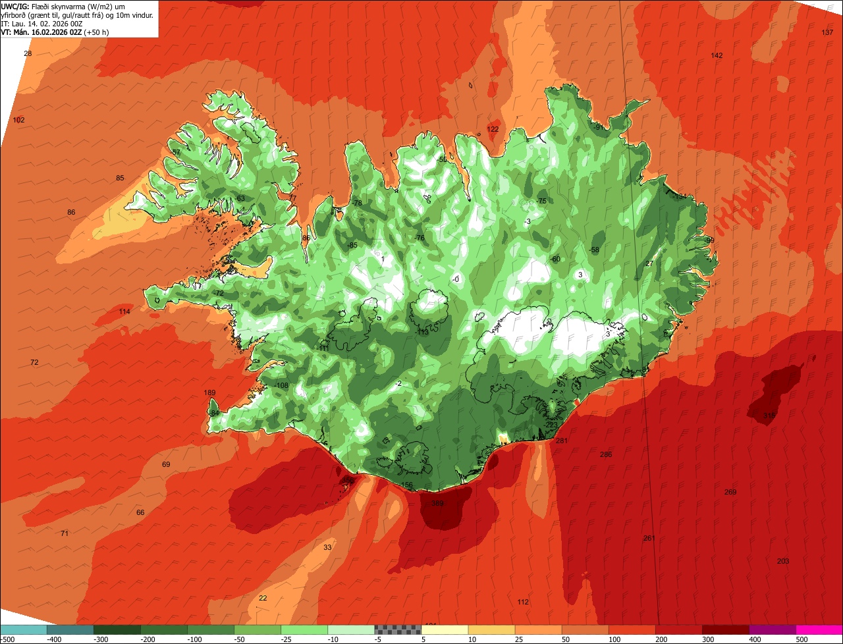This screenshot has width=843, height=644.
Task: Click the map value -76
Action: tap(419, 238)
